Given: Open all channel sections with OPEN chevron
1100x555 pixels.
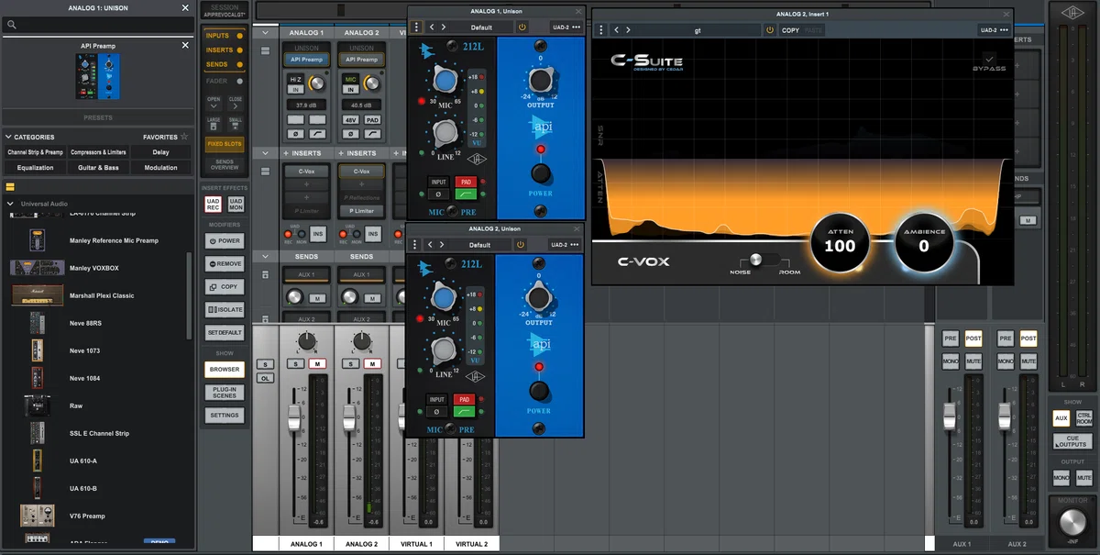Looking at the screenshot, I should click(x=214, y=104).
